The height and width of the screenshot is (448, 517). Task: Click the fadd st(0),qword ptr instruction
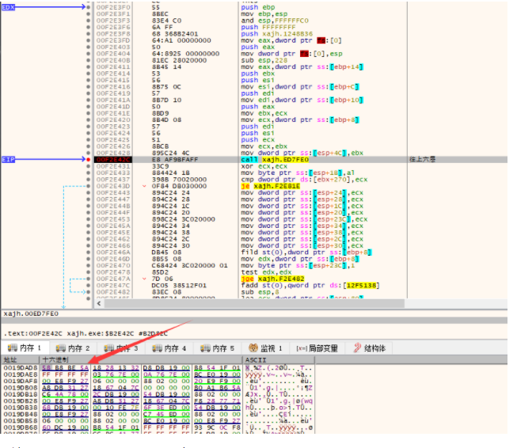click(310, 285)
